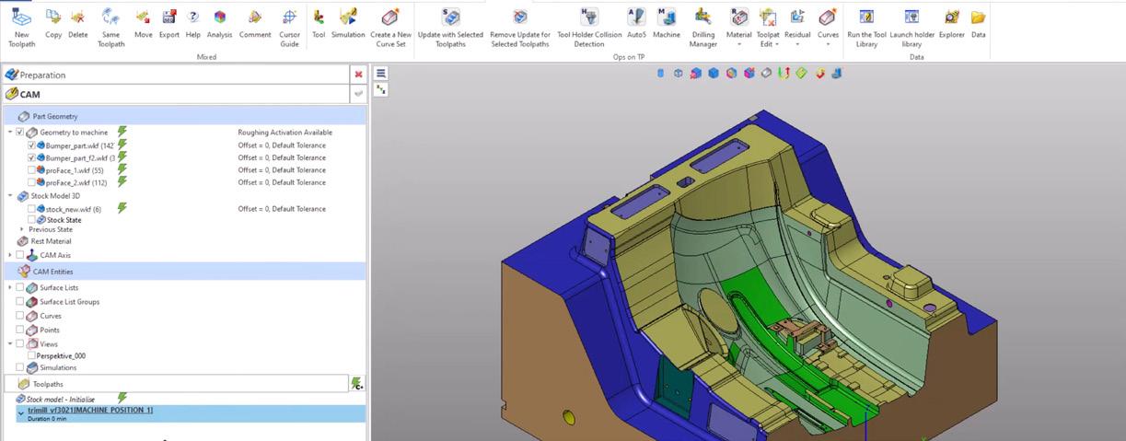Close the Preparation panel with red X
Image resolution: width=1126 pixels, height=441 pixels.
coord(358,75)
